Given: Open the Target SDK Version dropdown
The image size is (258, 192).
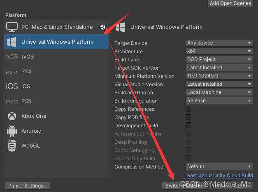Looking at the screenshot, I should 219,68.
